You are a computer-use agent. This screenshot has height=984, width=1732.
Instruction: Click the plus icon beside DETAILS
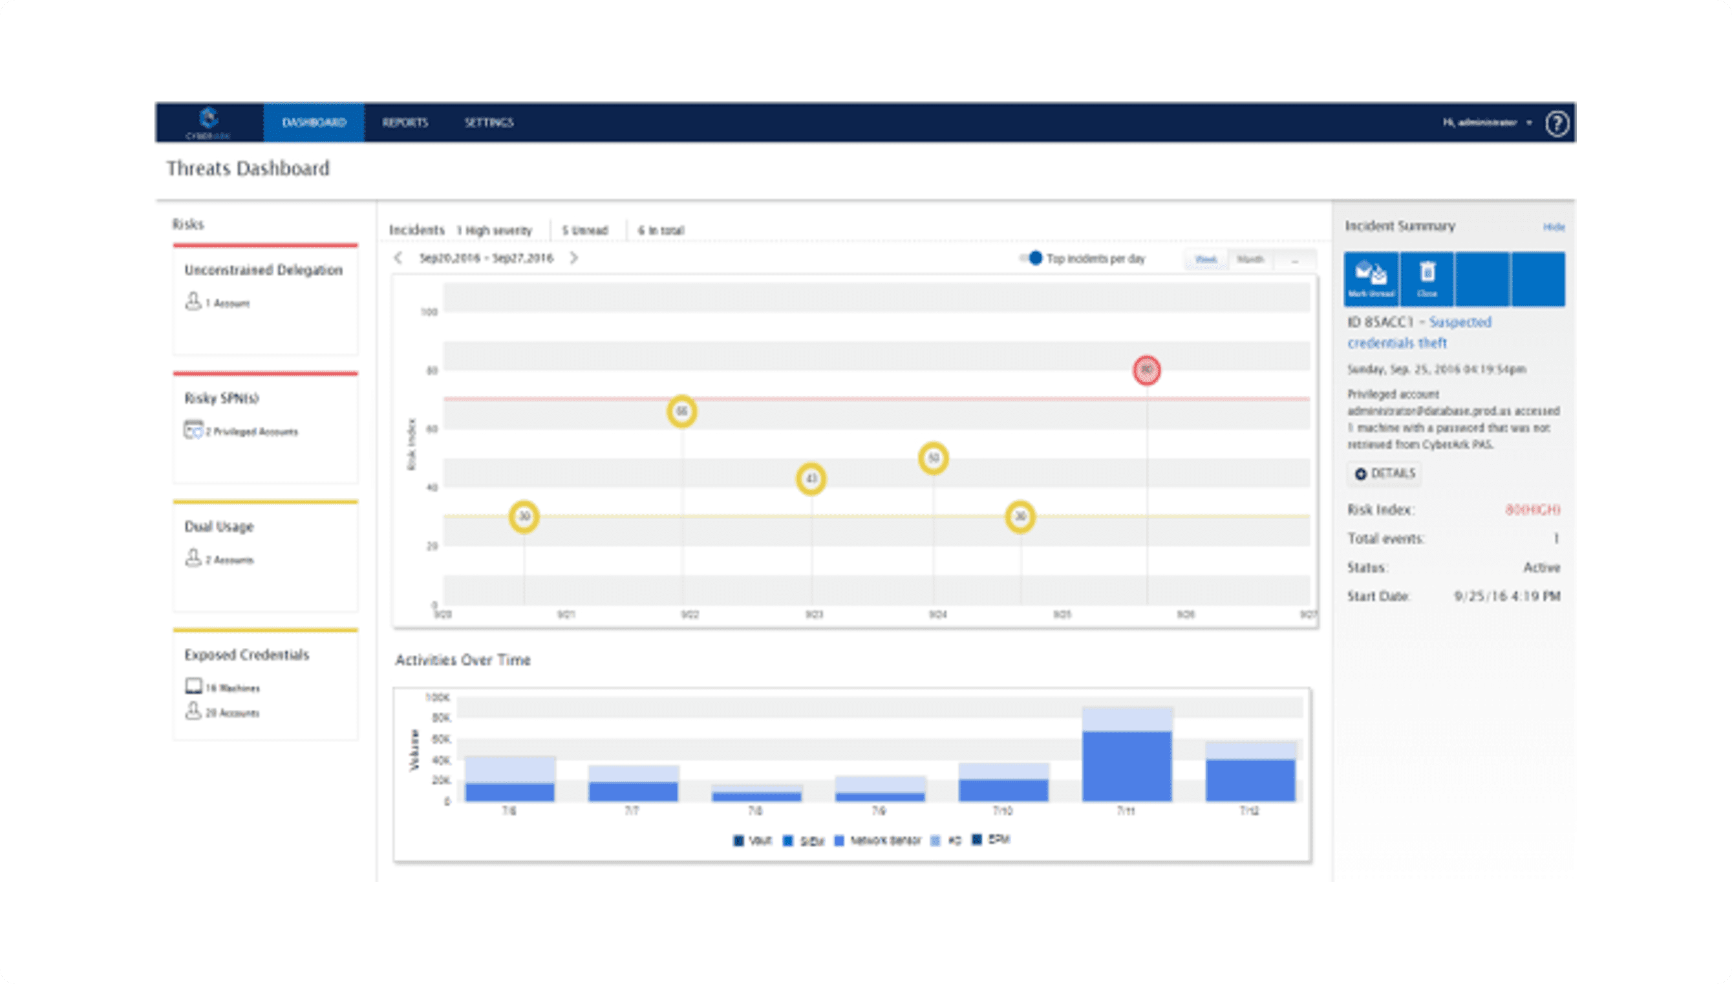tap(1360, 474)
